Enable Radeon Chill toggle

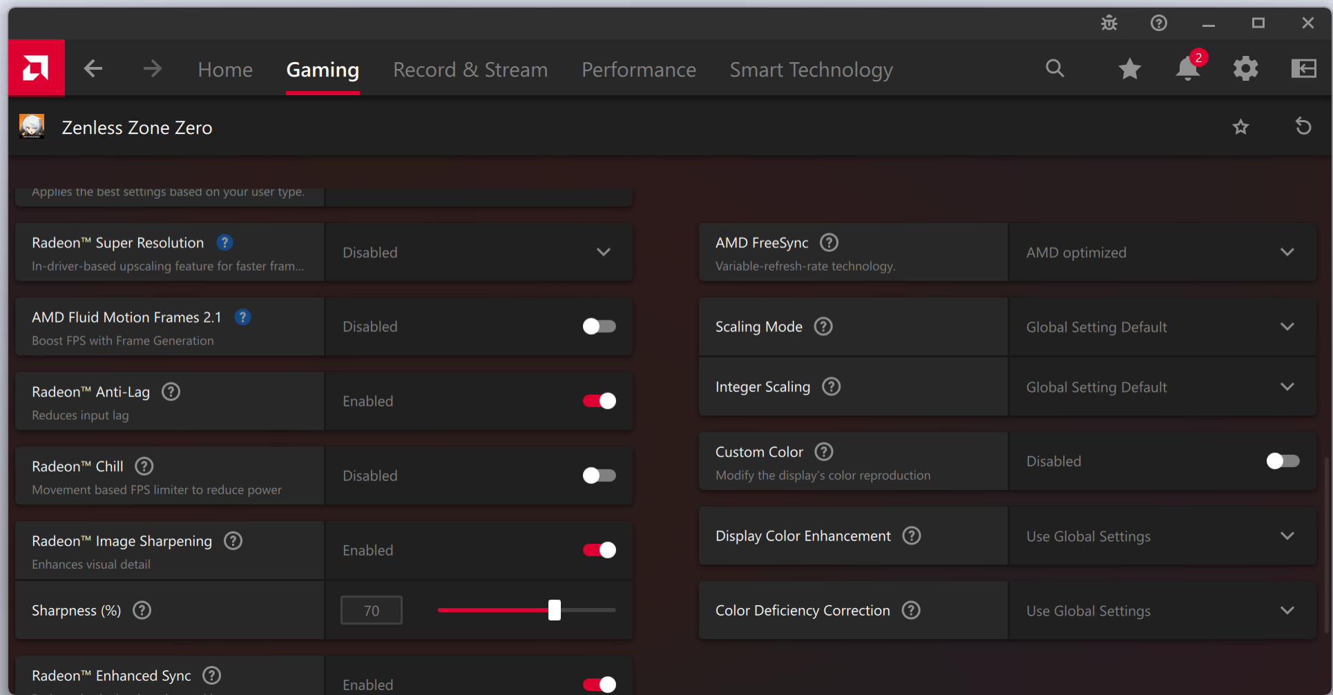point(599,476)
